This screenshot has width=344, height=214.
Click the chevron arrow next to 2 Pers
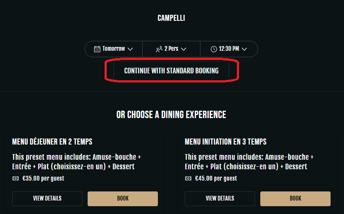(183, 49)
